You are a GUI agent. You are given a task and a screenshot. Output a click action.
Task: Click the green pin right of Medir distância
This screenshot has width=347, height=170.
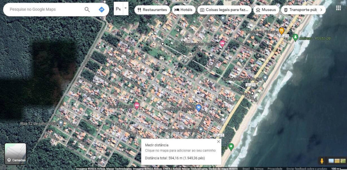pyautogui.click(x=231, y=147)
